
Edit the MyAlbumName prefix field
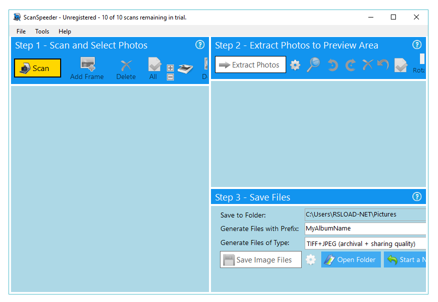(365, 228)
